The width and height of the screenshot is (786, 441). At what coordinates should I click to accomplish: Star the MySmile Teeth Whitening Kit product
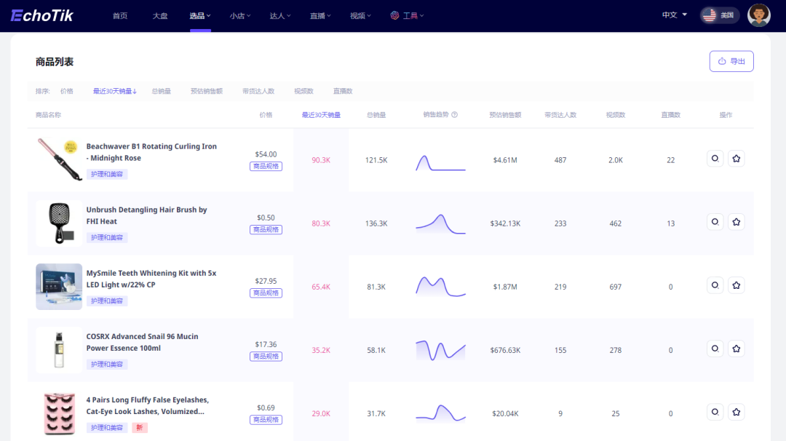pos(736,286)
